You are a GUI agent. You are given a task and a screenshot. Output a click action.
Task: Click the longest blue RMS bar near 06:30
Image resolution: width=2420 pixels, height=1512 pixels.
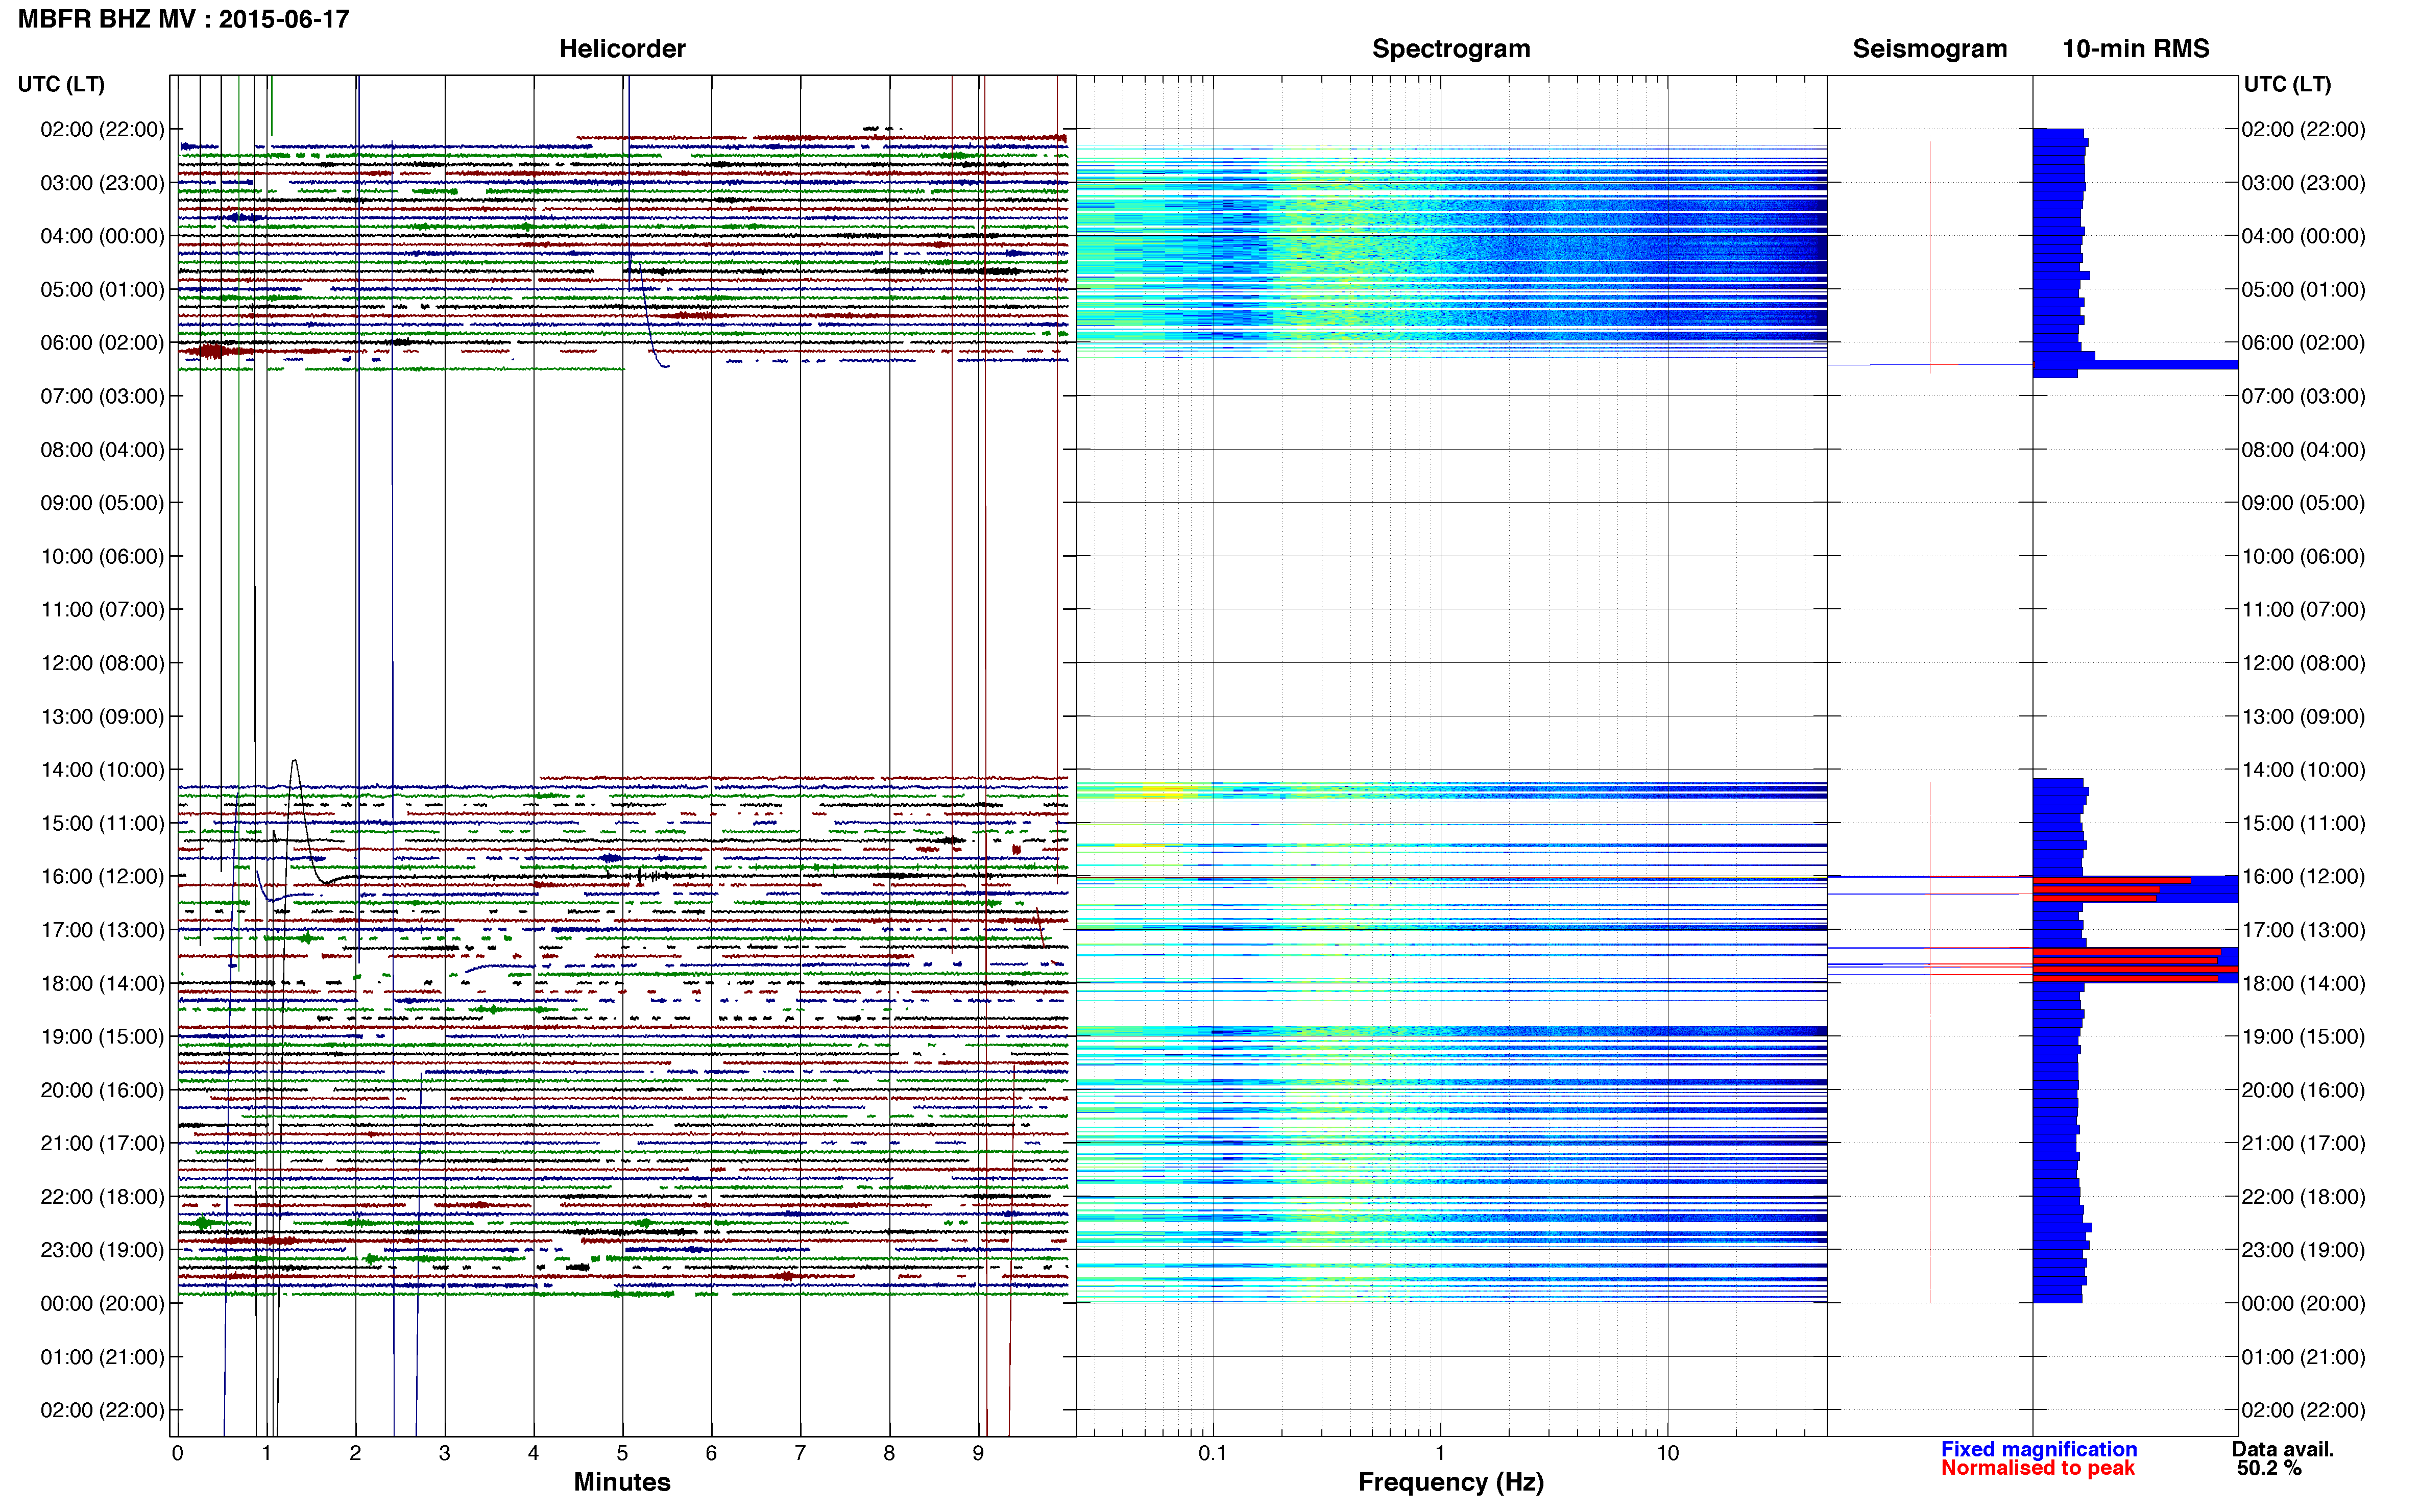2135,365
